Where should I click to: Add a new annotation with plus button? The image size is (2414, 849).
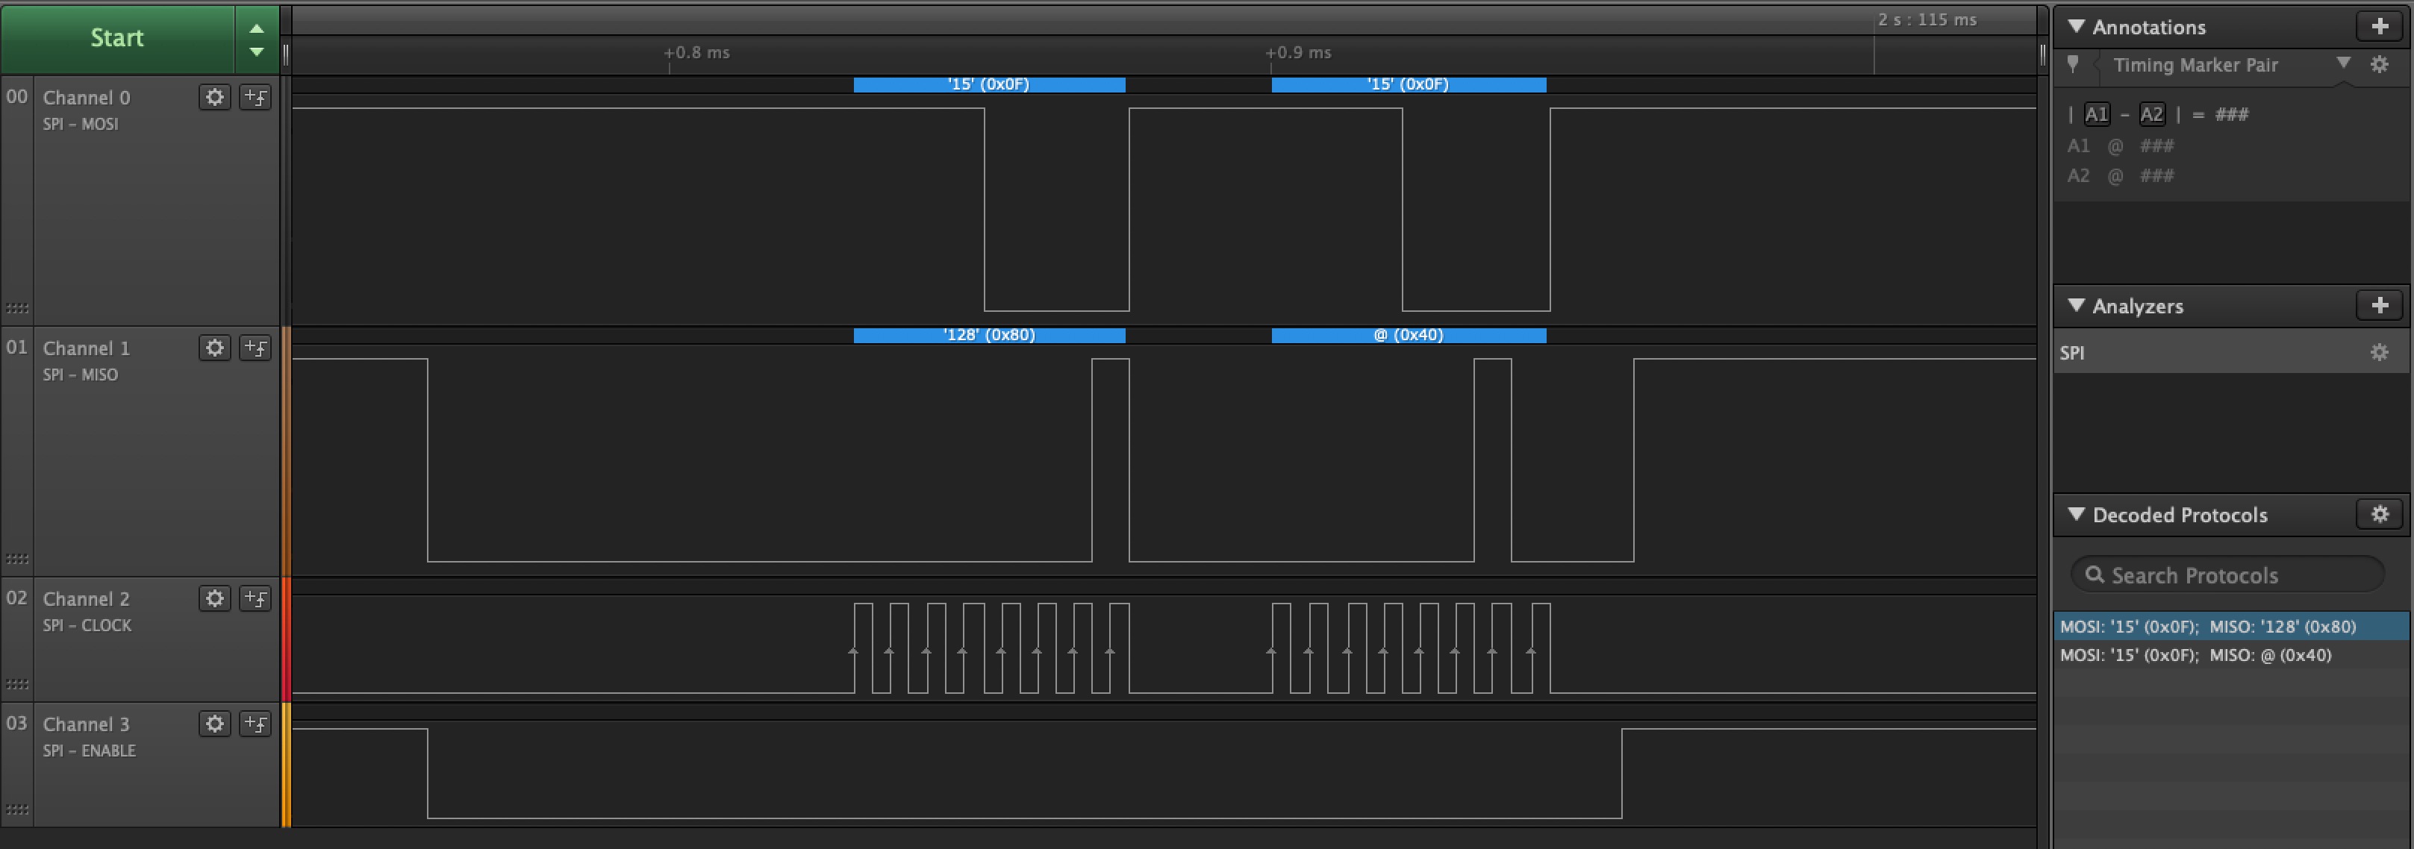(2380, 26)
